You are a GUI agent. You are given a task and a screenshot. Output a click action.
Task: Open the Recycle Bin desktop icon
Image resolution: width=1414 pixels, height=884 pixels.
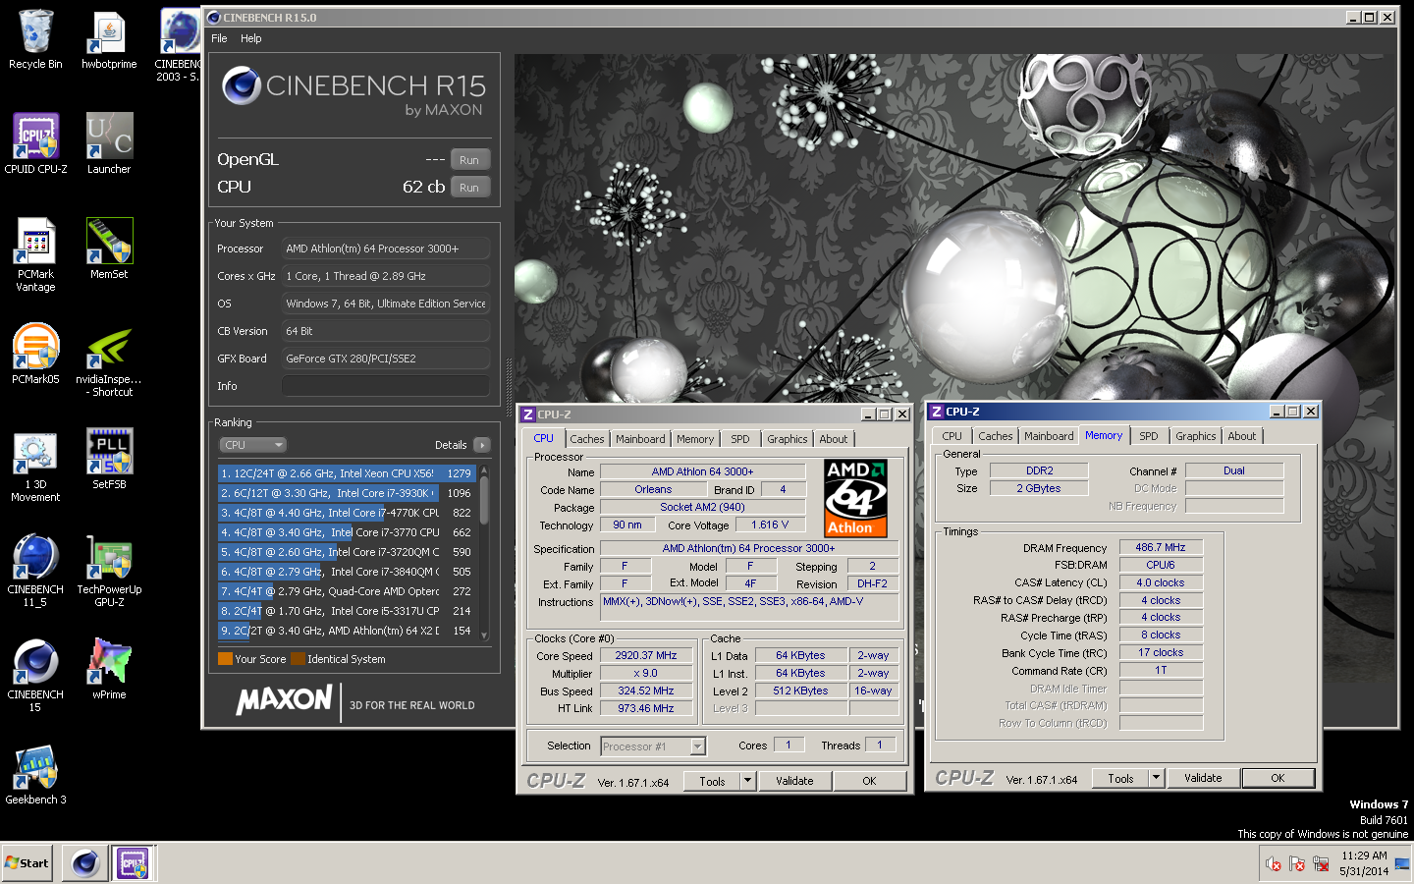click(35, 39)
